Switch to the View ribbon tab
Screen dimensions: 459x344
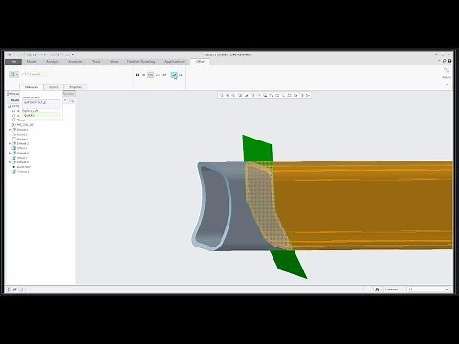114,62
